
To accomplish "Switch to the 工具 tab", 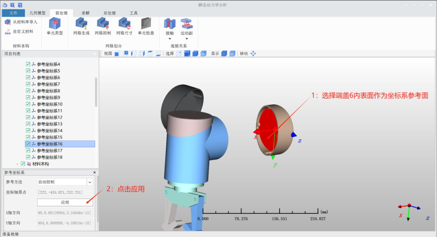I will click(x=134, y=13).
